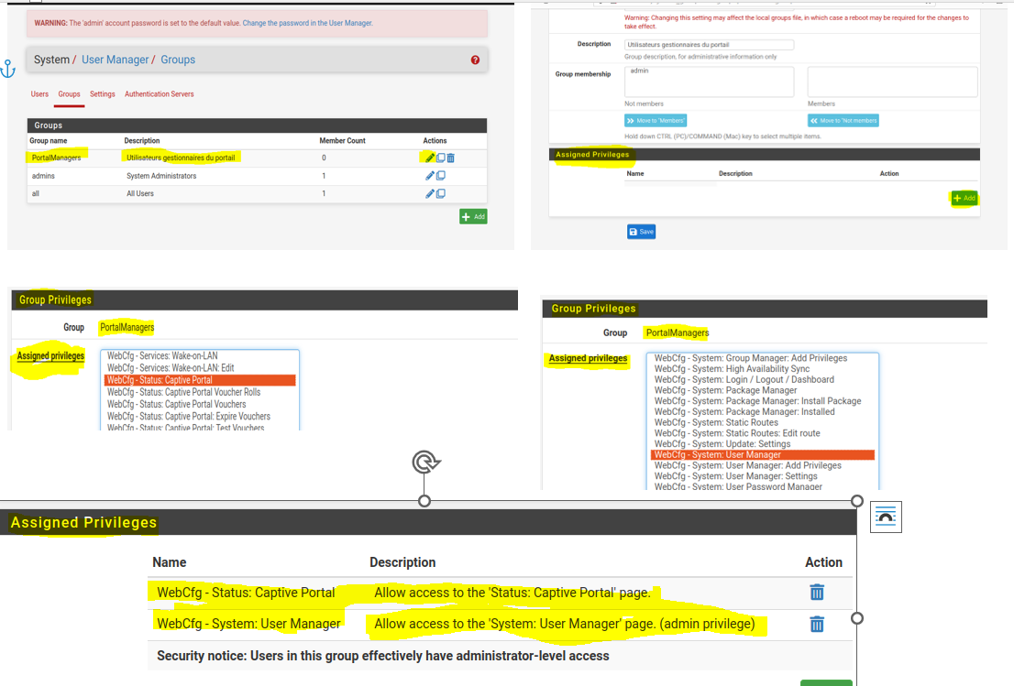Edit the all group
Image resolution: width=1014 pixels, height=686 pixels.
coord(429,193)
